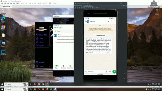The image size is (162, 91).
Task: Select the CypherRat folder on desktop
Action: coord(3,36)
